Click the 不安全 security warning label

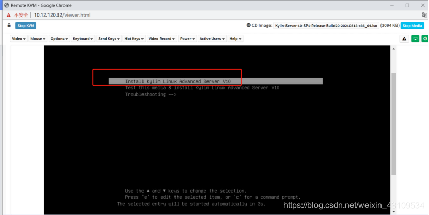click(21, 15)
